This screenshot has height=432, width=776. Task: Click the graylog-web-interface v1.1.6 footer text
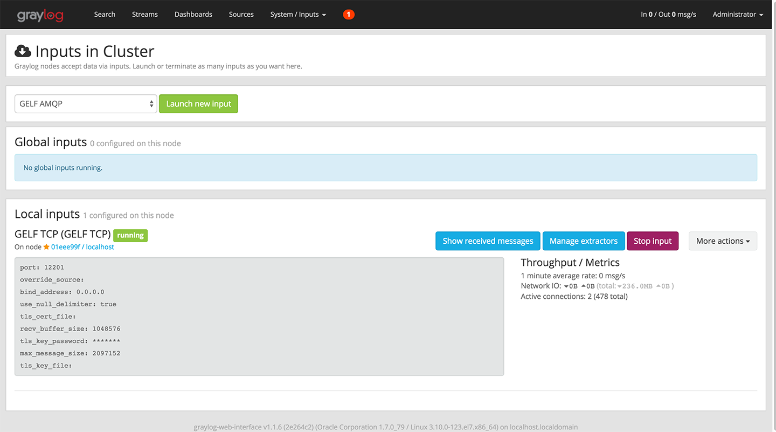tap(386, 427)
